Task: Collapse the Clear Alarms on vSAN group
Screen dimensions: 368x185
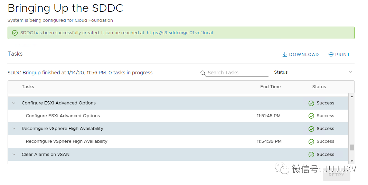Action: coord(14,155)
